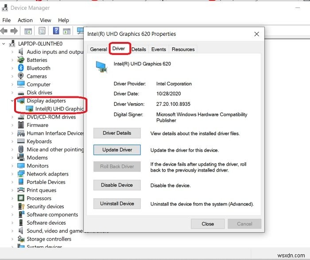Click the Audio inputs speaker icon
The width and height of the screenshot is (310, 260).
[21, 52]
